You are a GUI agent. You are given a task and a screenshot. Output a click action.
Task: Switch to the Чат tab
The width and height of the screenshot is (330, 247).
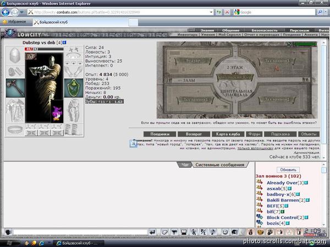185,165
